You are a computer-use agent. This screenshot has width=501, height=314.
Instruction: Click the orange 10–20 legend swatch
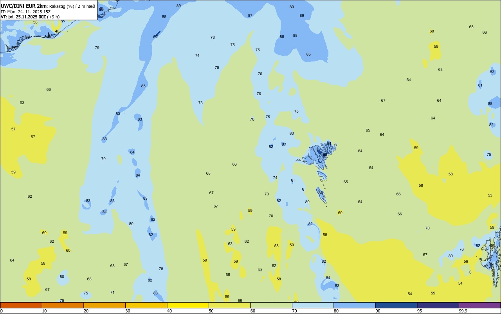(x=63, y=305)
